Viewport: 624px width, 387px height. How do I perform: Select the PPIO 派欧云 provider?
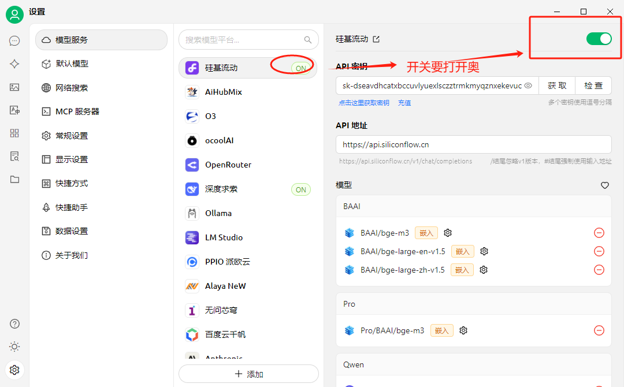248,262
